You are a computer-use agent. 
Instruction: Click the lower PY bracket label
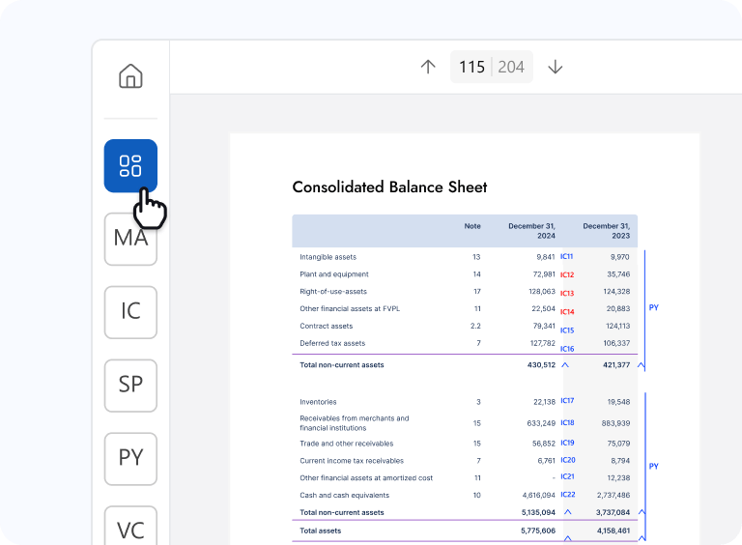654,466
